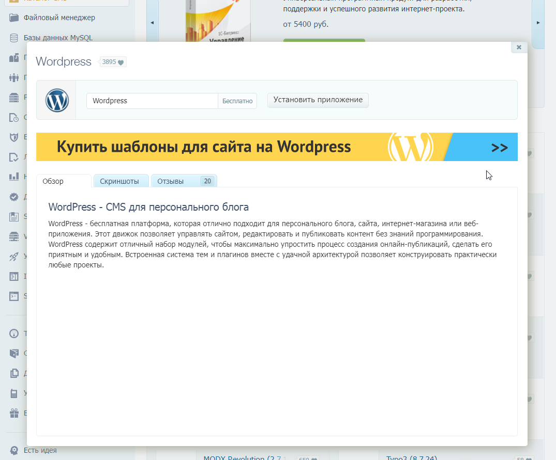556x460 pixels.
Task: Select the gear badge with checkmark icon
Action: point(14,197)
